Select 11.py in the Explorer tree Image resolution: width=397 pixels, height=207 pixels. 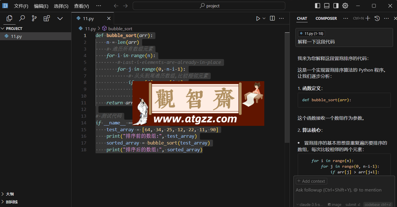click(x=35, y=36)
